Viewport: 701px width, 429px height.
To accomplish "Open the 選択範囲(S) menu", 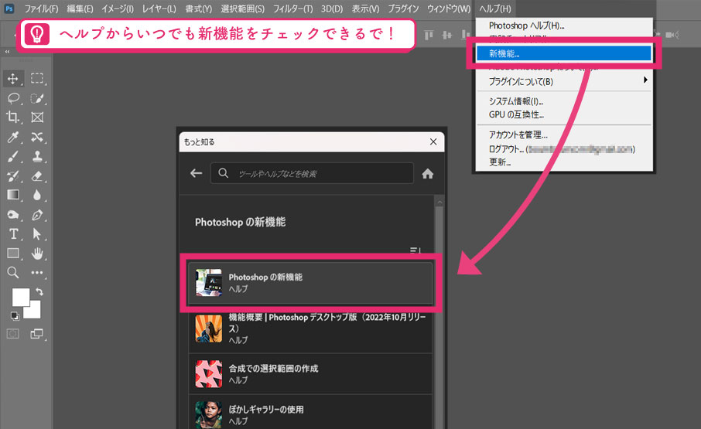I will click(242, 9).
